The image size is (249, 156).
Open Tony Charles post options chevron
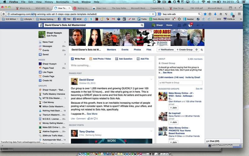coord(151,131)
